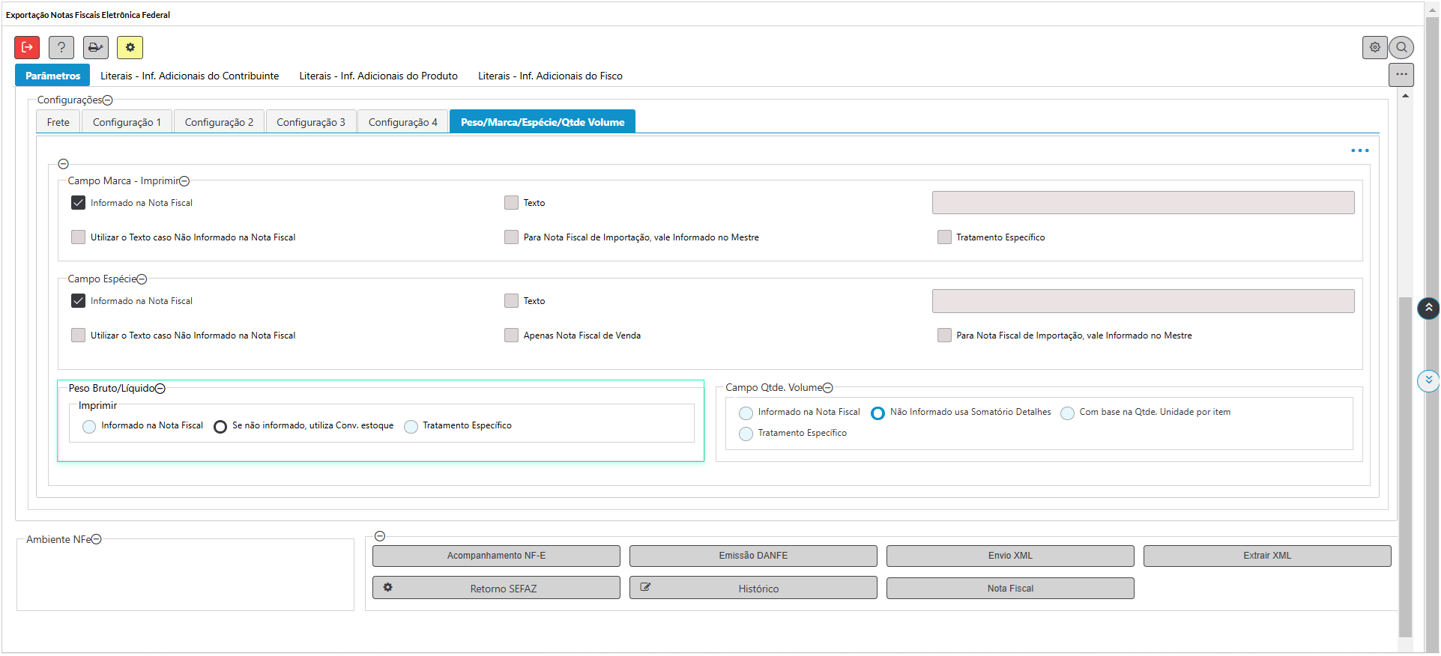Select Com base na Qtde. Unidade por item
Image resolution: width=1441 pixels, height=656 pixels.
(1067, 413)
